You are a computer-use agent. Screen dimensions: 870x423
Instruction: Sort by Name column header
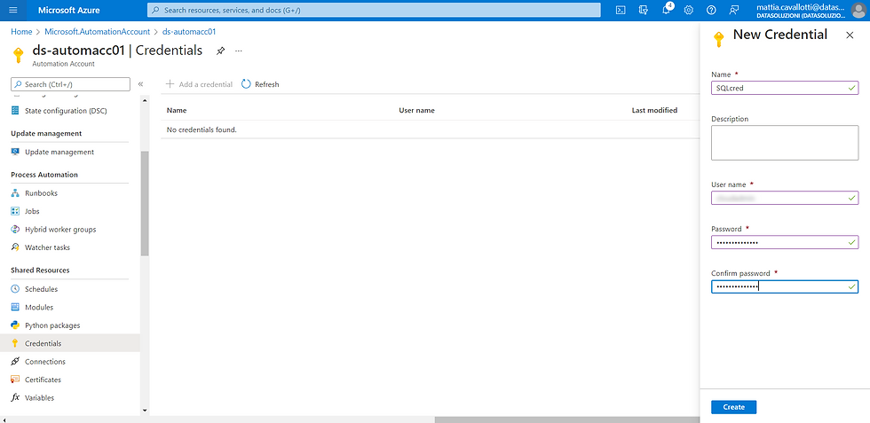(177, 110)
